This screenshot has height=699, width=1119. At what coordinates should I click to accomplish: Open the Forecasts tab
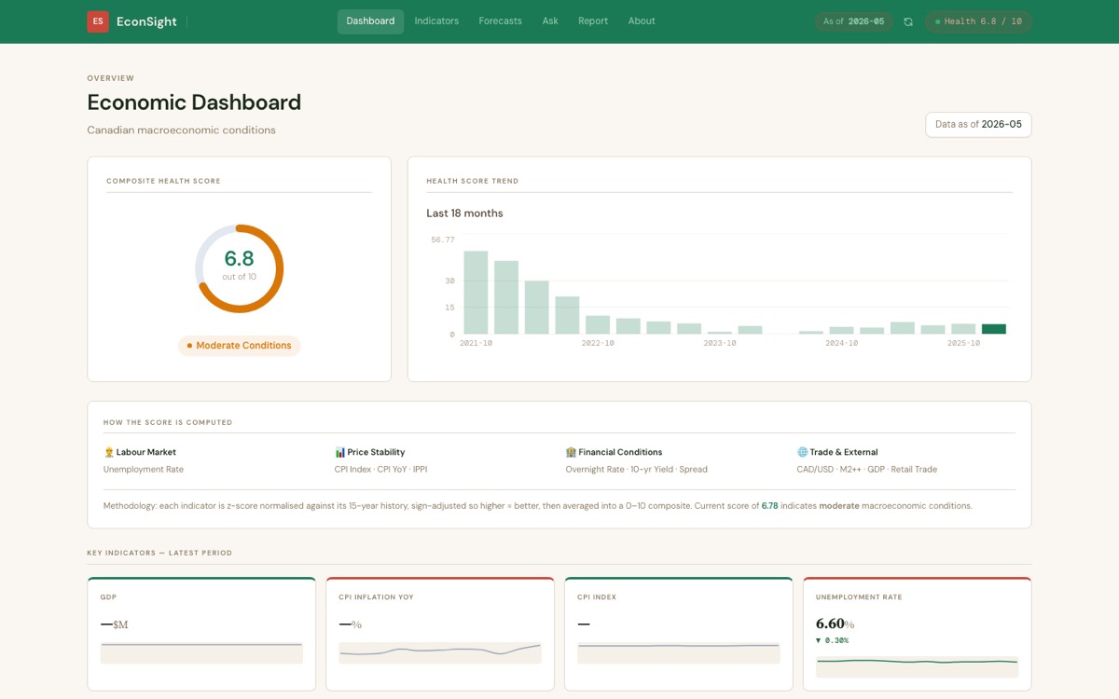(x=500, y=21)
